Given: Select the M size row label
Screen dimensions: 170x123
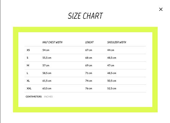Looking at the screenshot, I should pos(28,65).
